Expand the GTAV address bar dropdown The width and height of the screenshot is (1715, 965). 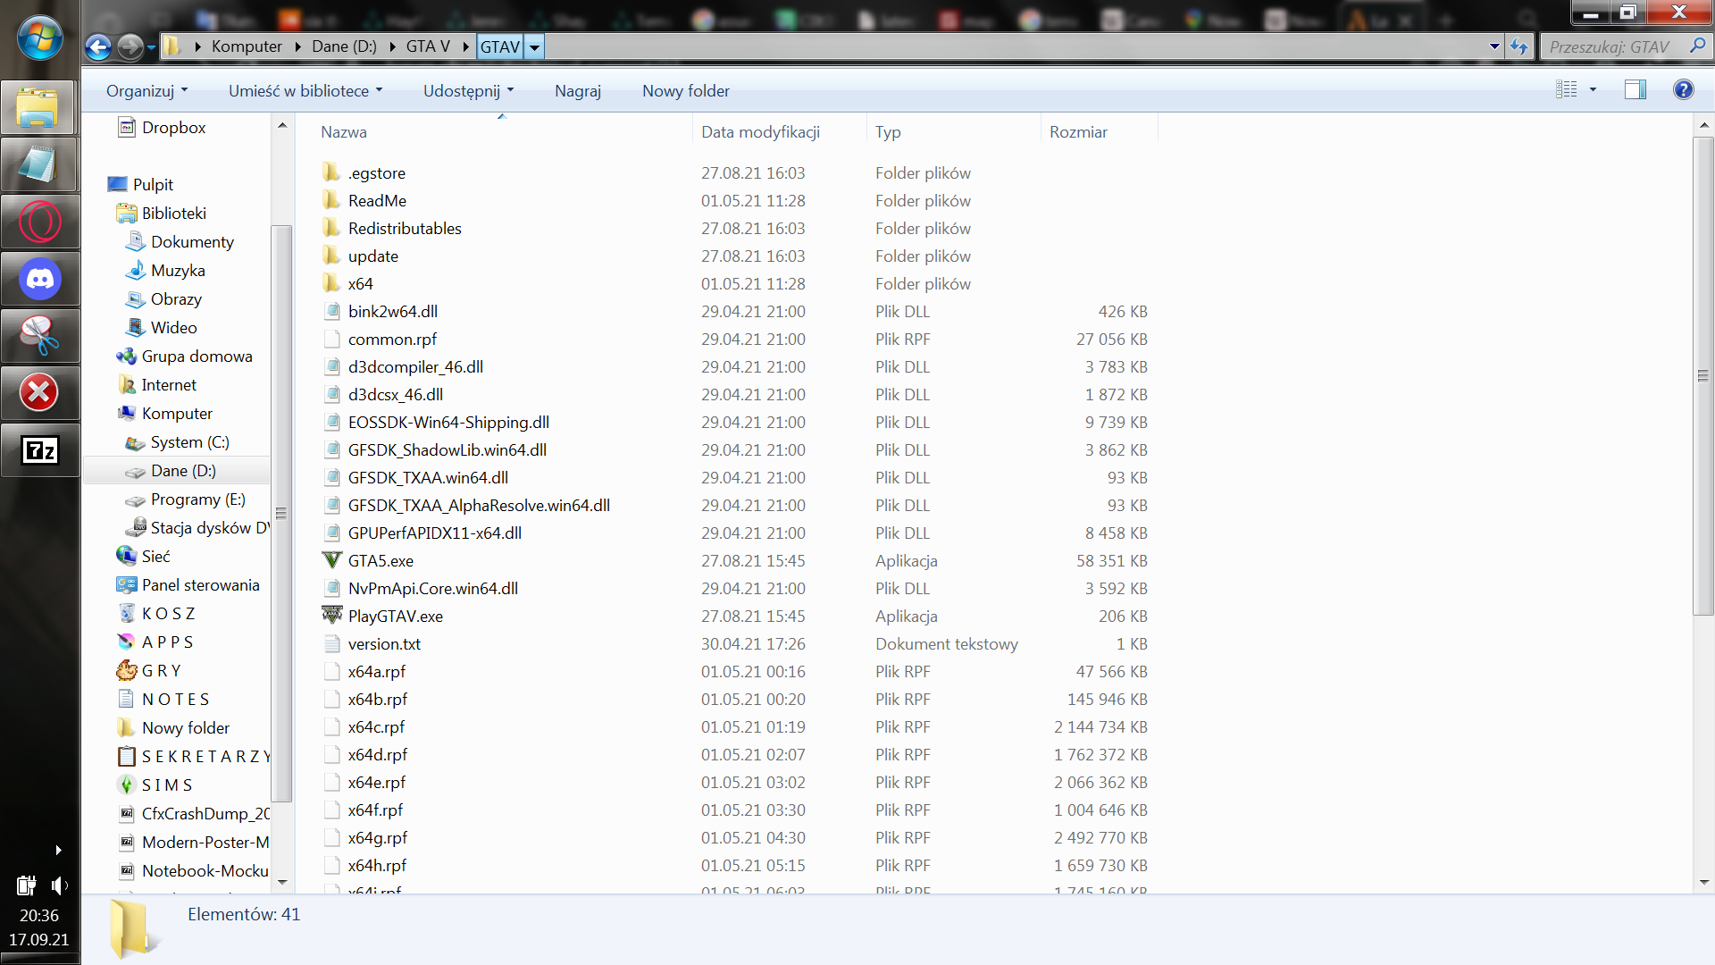click(x=534, y=46)
